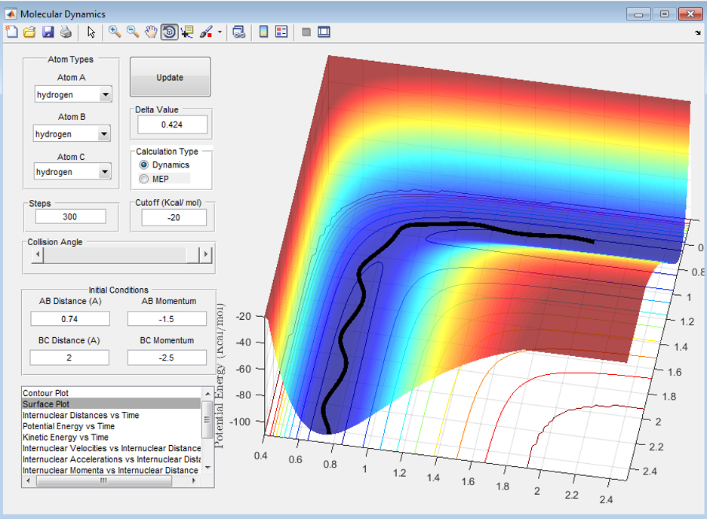The image size is (707, 519).
Task: Select the Zoom Out magnifier tool
Action: click(x=133, y=32)
